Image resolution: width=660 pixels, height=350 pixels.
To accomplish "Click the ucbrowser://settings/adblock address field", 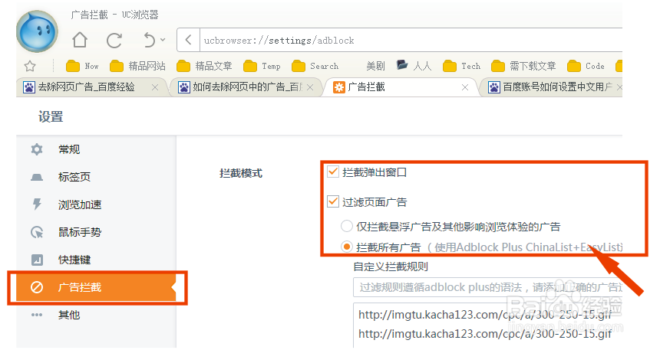I will click(x=411, y=41).
